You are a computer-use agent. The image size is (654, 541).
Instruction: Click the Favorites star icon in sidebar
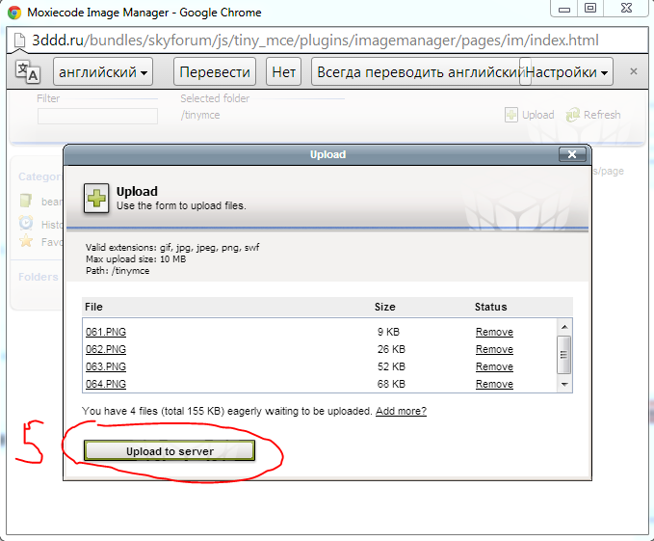coord(26,240)
